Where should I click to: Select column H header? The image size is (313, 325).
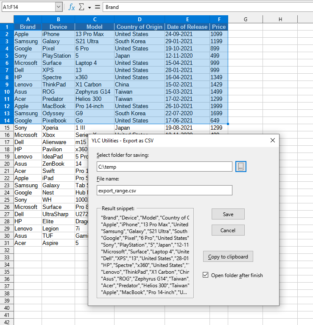(280, 19)
